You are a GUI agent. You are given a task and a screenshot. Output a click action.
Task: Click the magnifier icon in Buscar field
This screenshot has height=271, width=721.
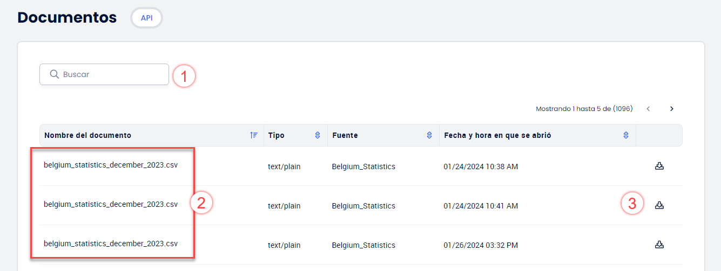point(54,74)
